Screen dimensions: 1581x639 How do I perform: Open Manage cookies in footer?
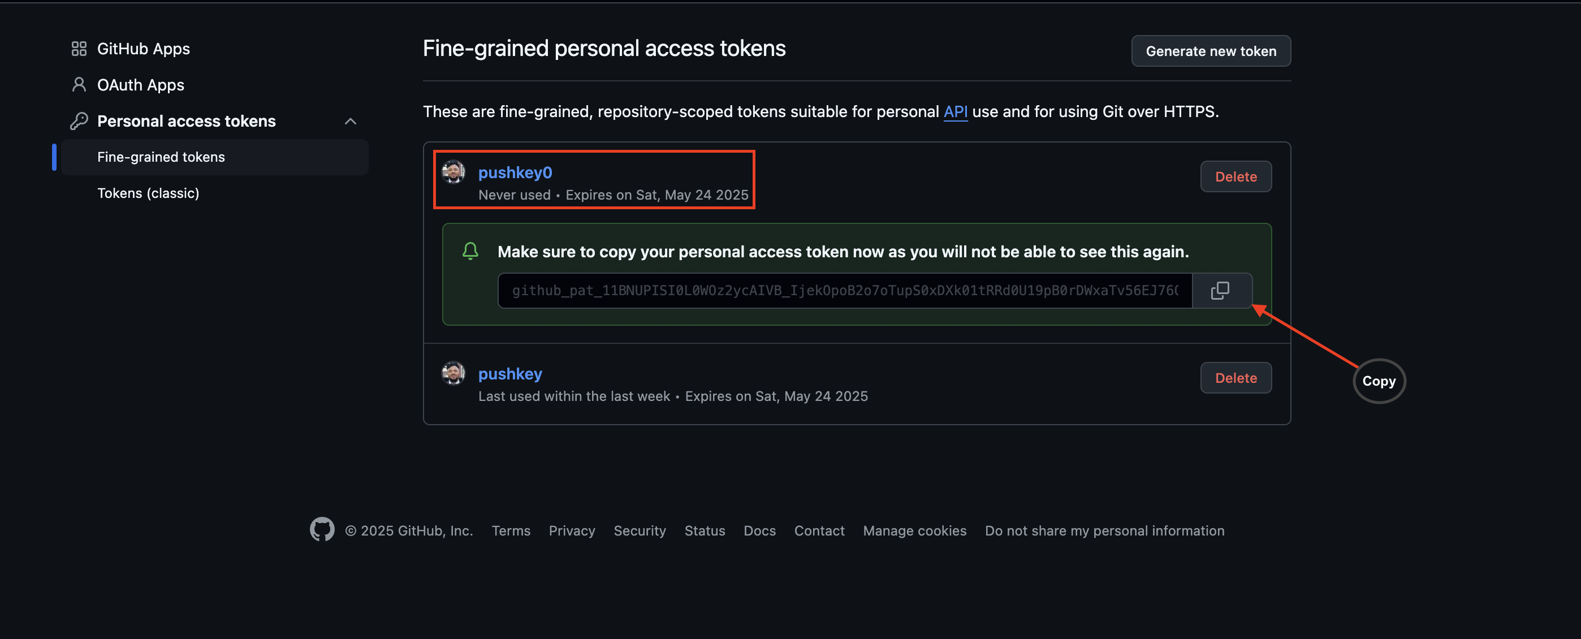tap(914, 531)
